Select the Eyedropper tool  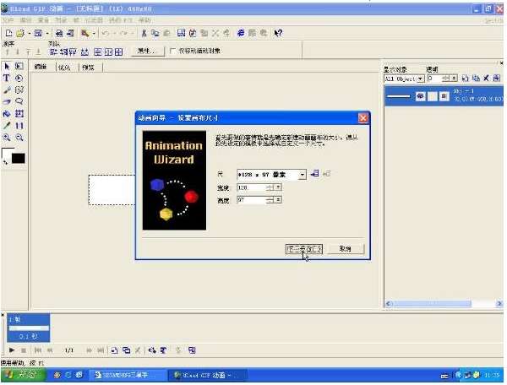coord(7,126)
